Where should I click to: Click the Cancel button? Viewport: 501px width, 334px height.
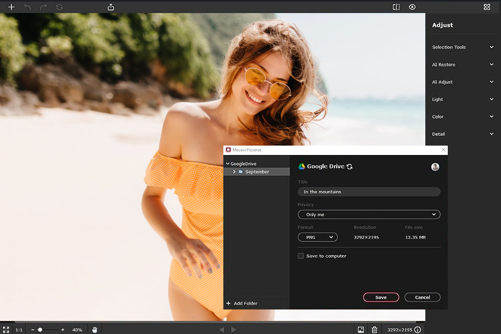[x=422, y=297]
